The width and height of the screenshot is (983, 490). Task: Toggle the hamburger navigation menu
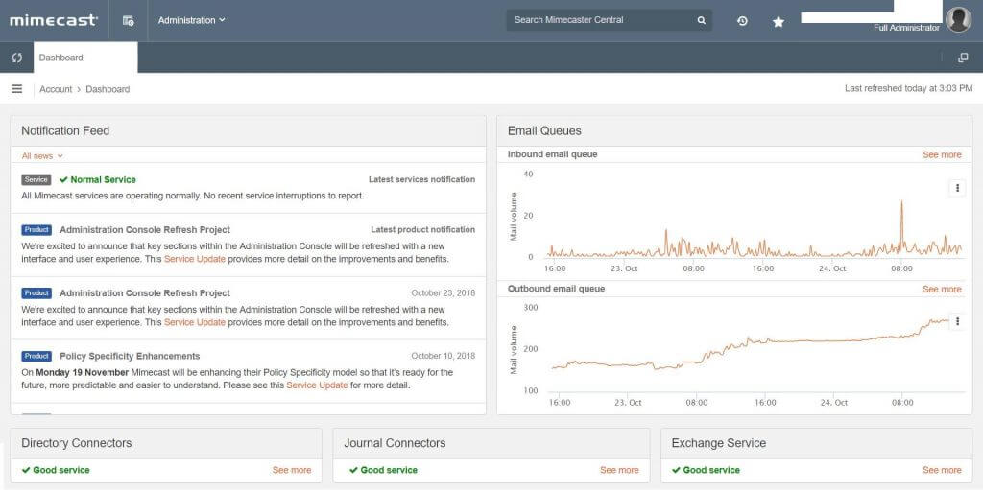16,89
